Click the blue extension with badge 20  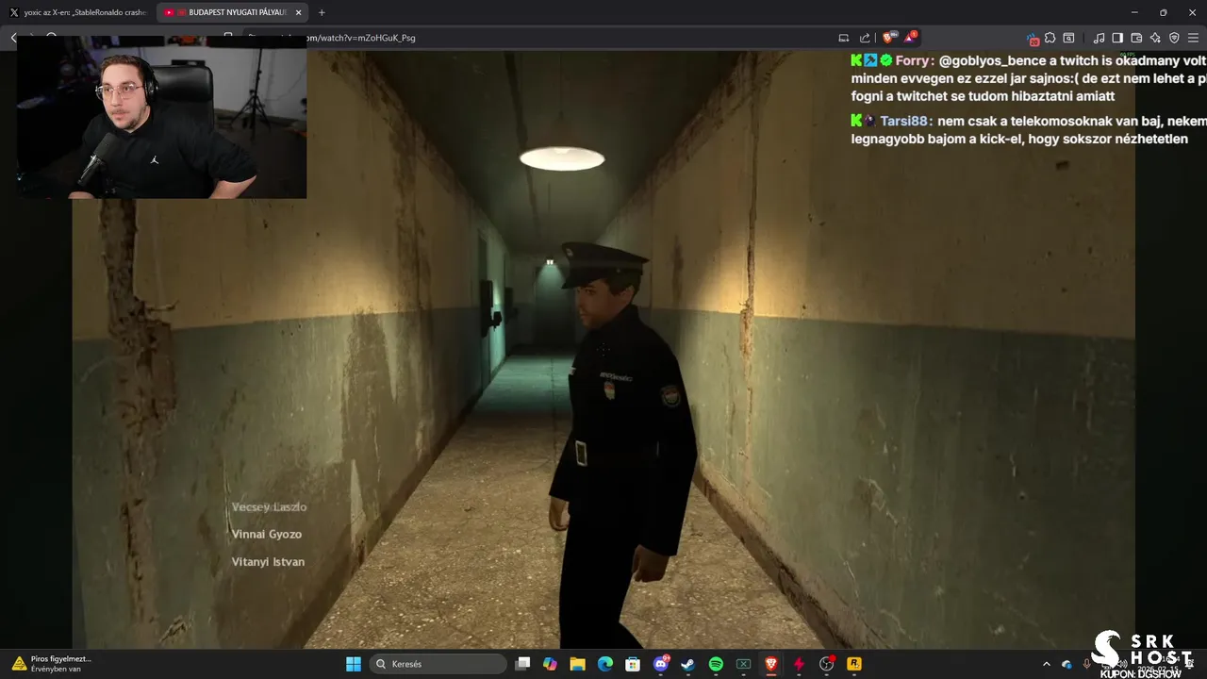[x=1033, y=39]
